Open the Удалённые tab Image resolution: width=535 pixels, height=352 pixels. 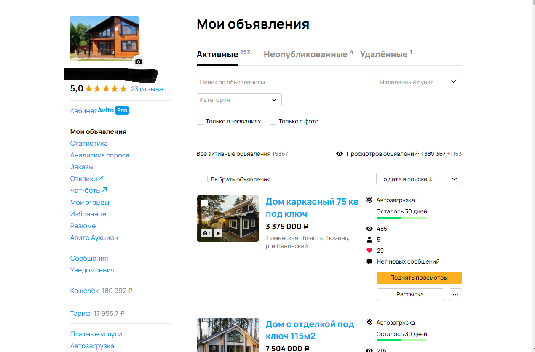click(x=384, y=54)
